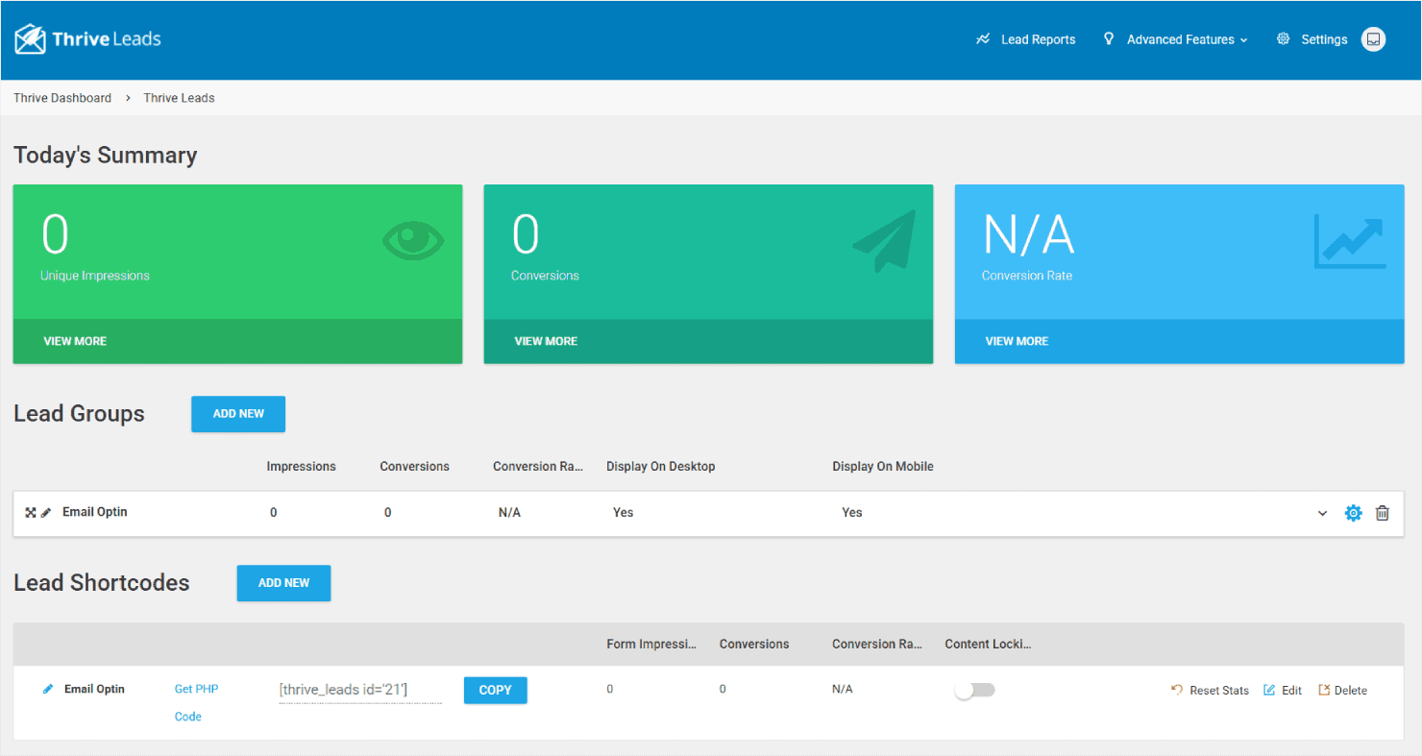Click the Reset Stats icon for Email Optin shortcode
Viewport: 1422px width, 756px height.
coord(1176,690)
